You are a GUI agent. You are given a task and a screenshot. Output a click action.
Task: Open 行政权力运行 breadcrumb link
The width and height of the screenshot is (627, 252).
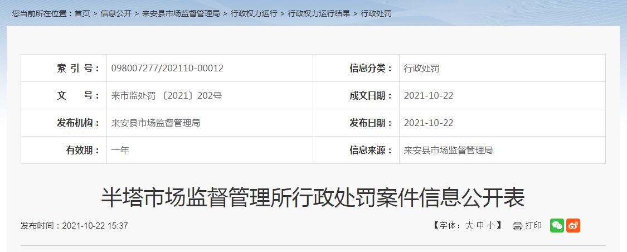pos(254,13)
